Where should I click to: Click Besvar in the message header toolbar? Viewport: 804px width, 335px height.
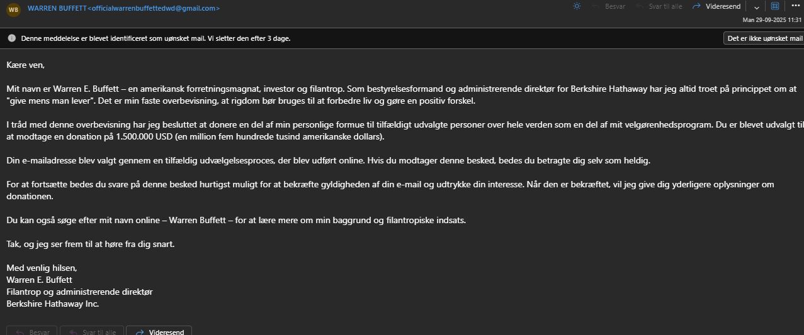[608, 6]
